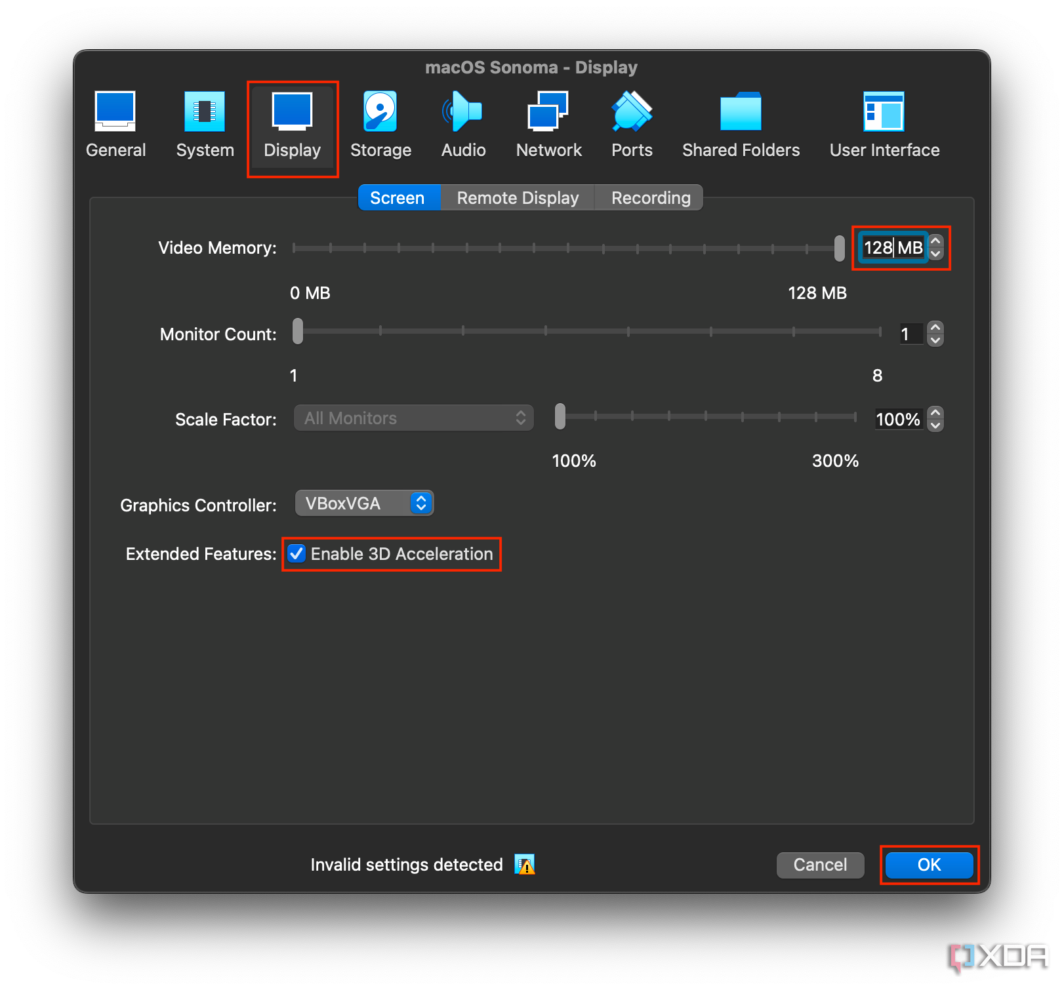The height and width of the screenshot is (990, 1064).
Task: Click the Graphics Controller label
Action: 198,505
